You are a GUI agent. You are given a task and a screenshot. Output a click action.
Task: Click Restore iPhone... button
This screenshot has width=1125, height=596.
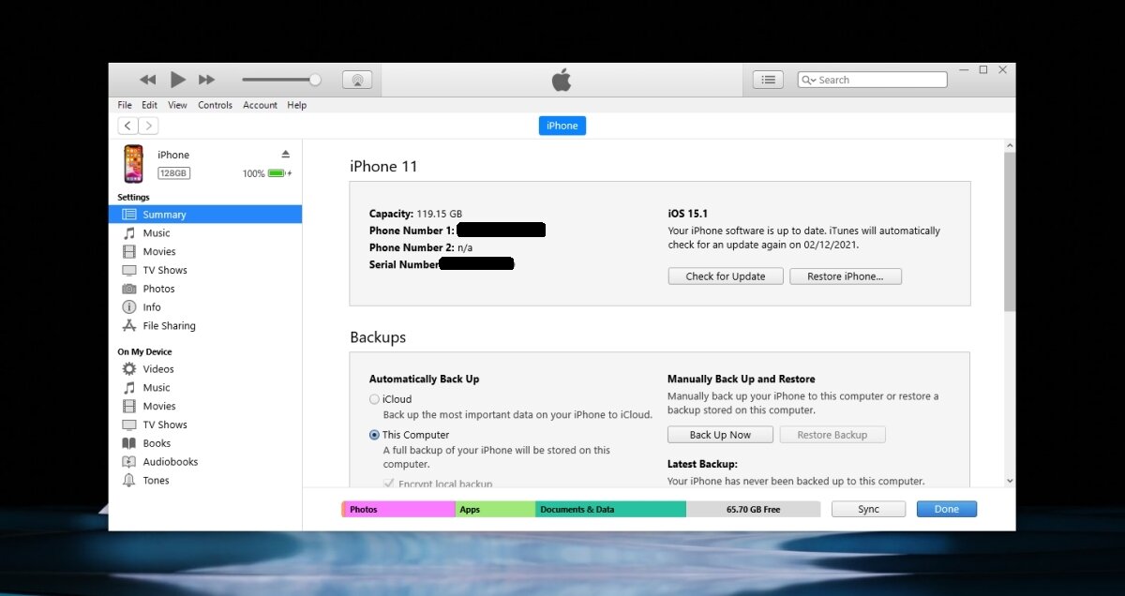point(846,276)
